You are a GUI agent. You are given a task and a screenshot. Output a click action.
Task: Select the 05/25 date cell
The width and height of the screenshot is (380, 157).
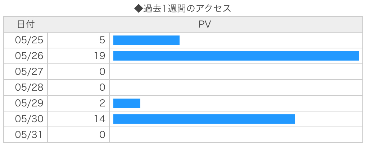coord(29,40)
